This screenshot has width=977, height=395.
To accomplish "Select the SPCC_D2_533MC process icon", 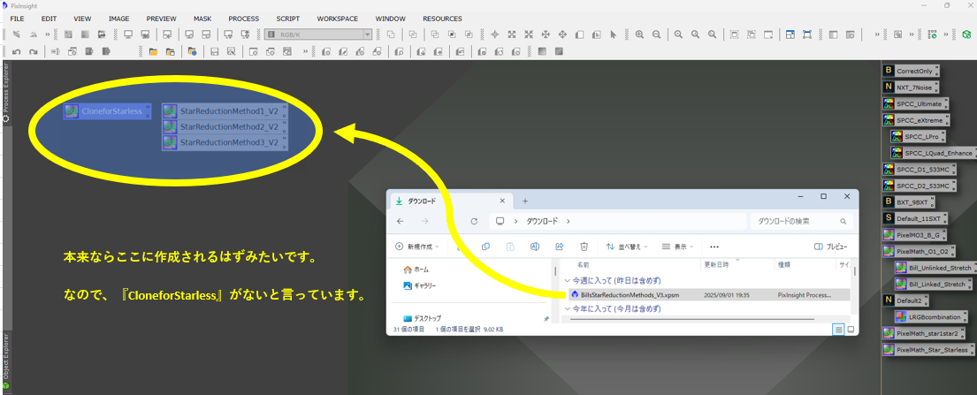I will [918, 186].
